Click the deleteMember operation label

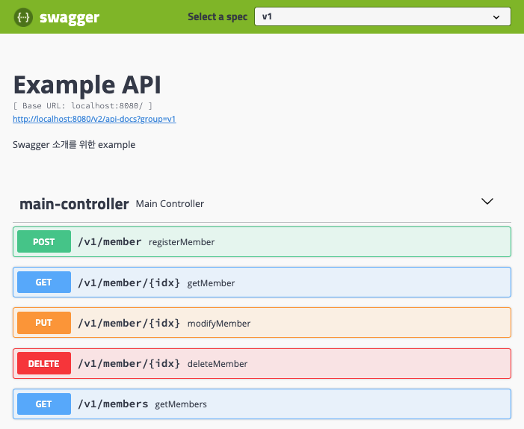coord(218,364)
